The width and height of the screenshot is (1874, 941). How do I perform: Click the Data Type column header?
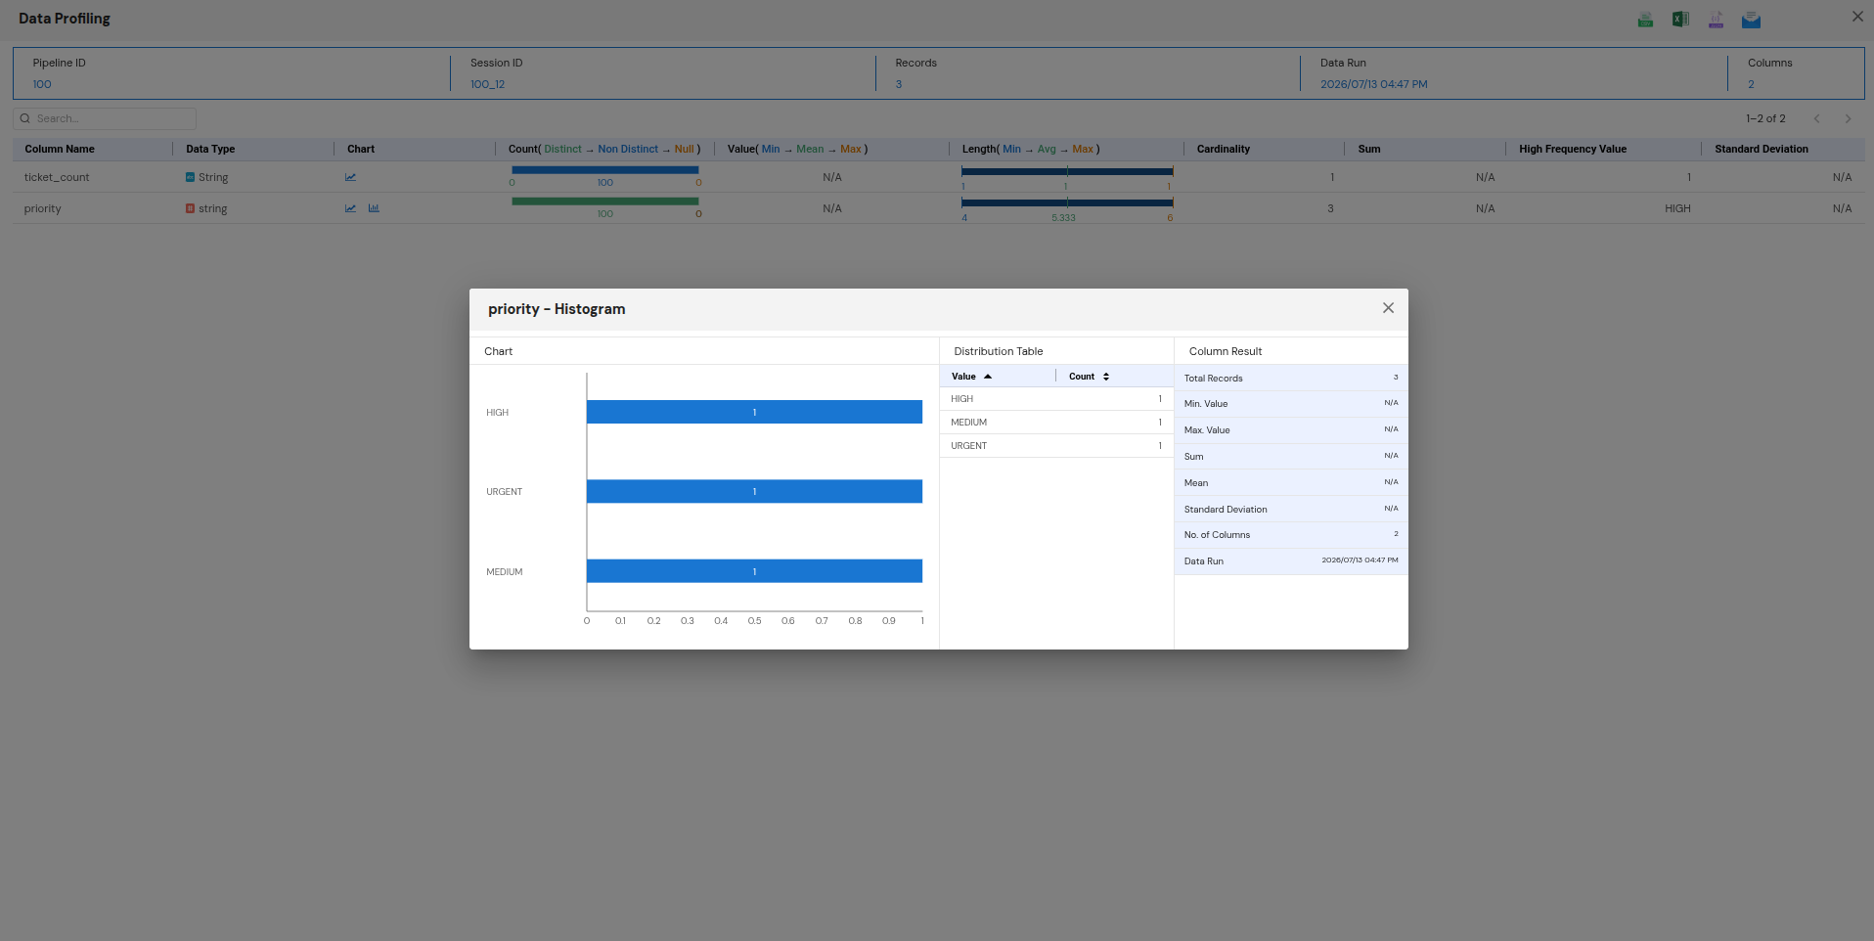tap(210, 149)
